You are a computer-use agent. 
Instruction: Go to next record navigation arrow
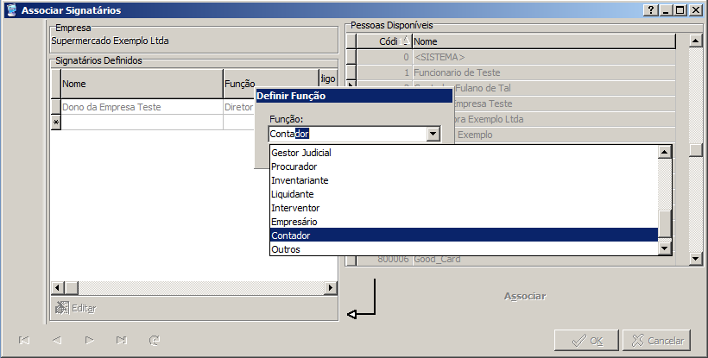89,340
